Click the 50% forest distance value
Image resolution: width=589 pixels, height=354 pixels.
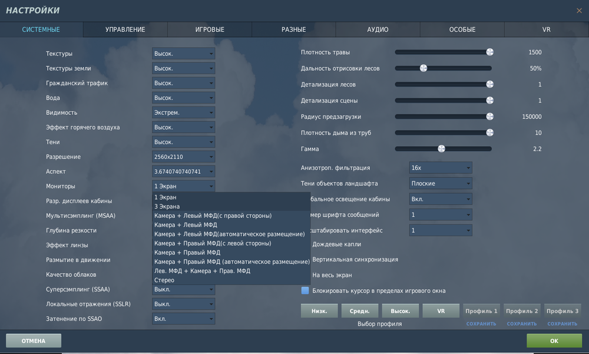535,68
